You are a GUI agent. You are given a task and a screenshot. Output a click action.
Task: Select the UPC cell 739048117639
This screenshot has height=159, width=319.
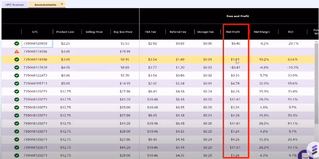(x=35, y=67)
